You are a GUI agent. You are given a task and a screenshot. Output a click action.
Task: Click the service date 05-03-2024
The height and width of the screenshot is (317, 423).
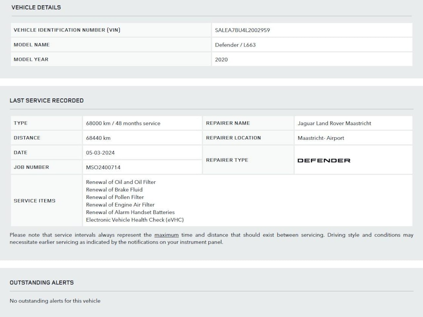(100, 153)
